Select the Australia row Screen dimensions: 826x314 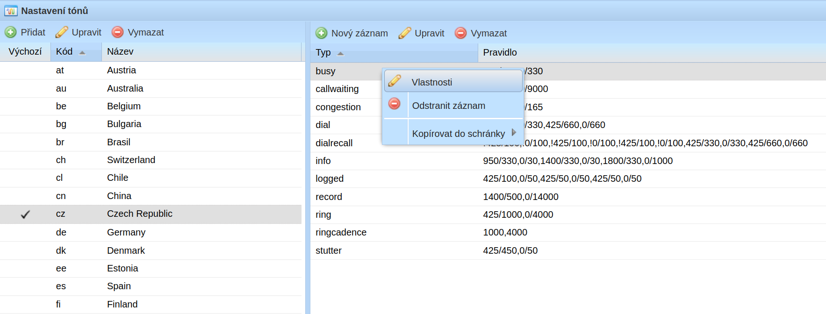151,89
